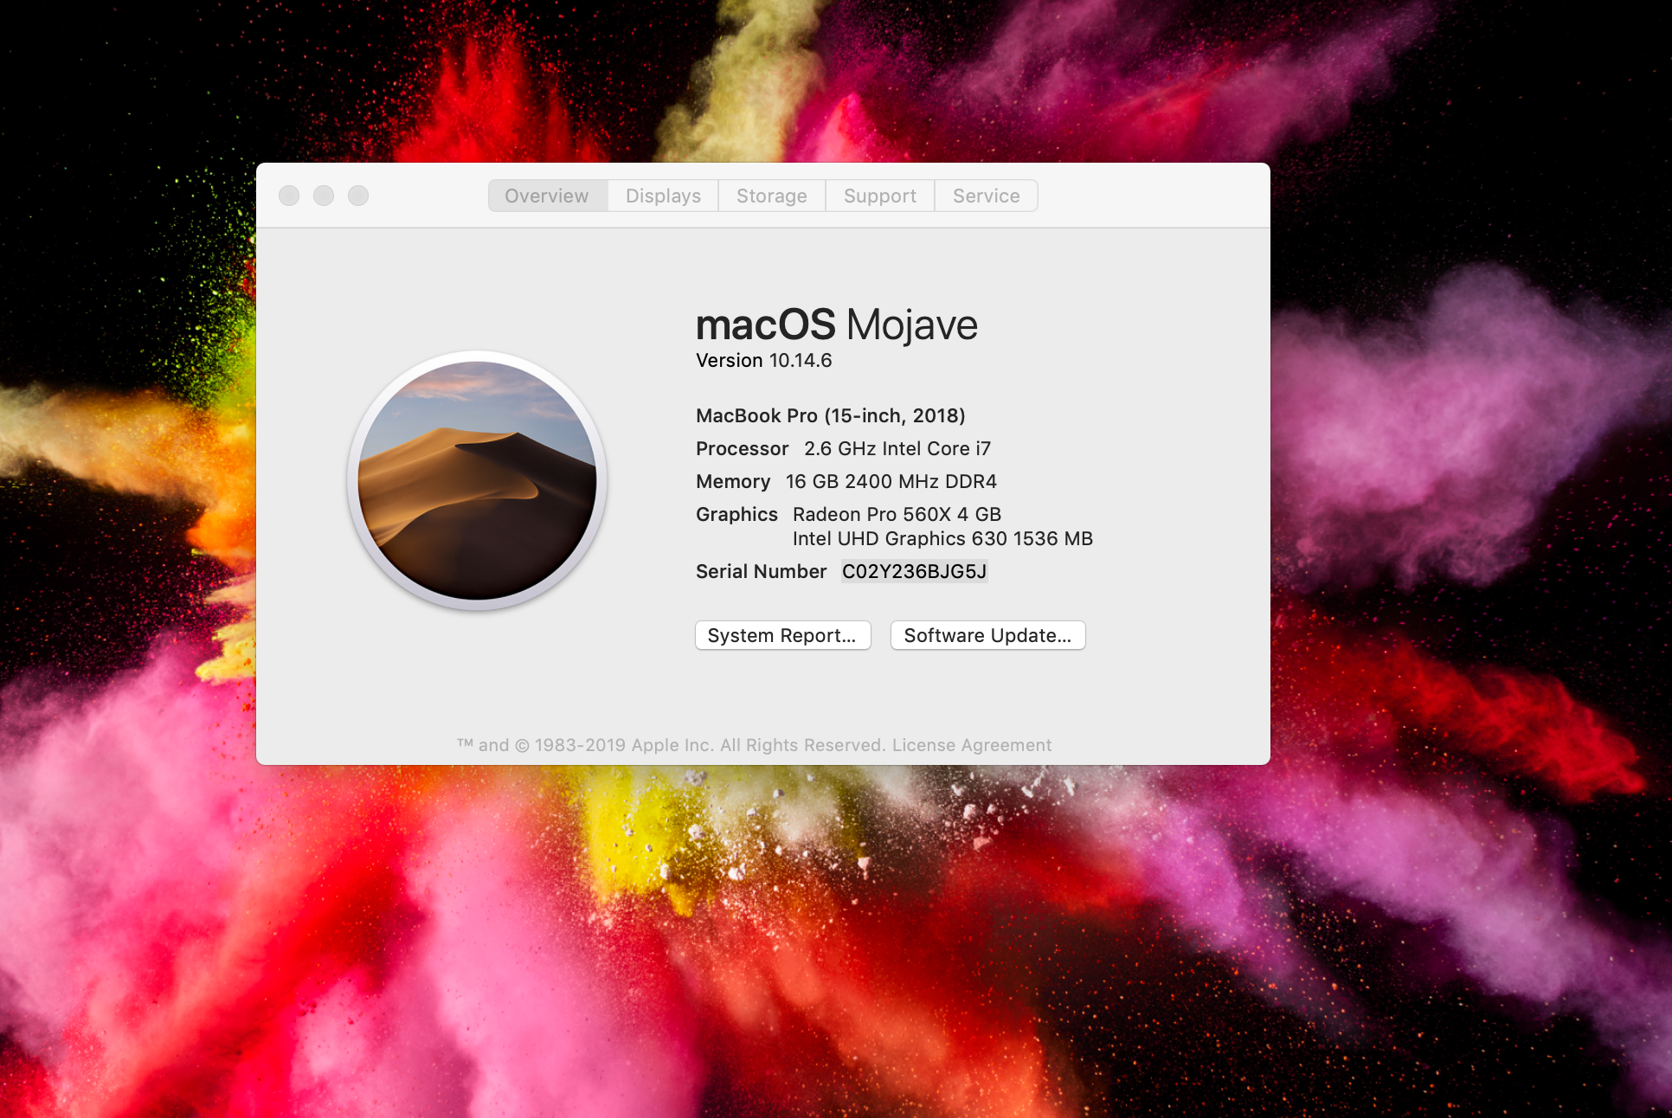Click the Software Update button

coord(987,635)
